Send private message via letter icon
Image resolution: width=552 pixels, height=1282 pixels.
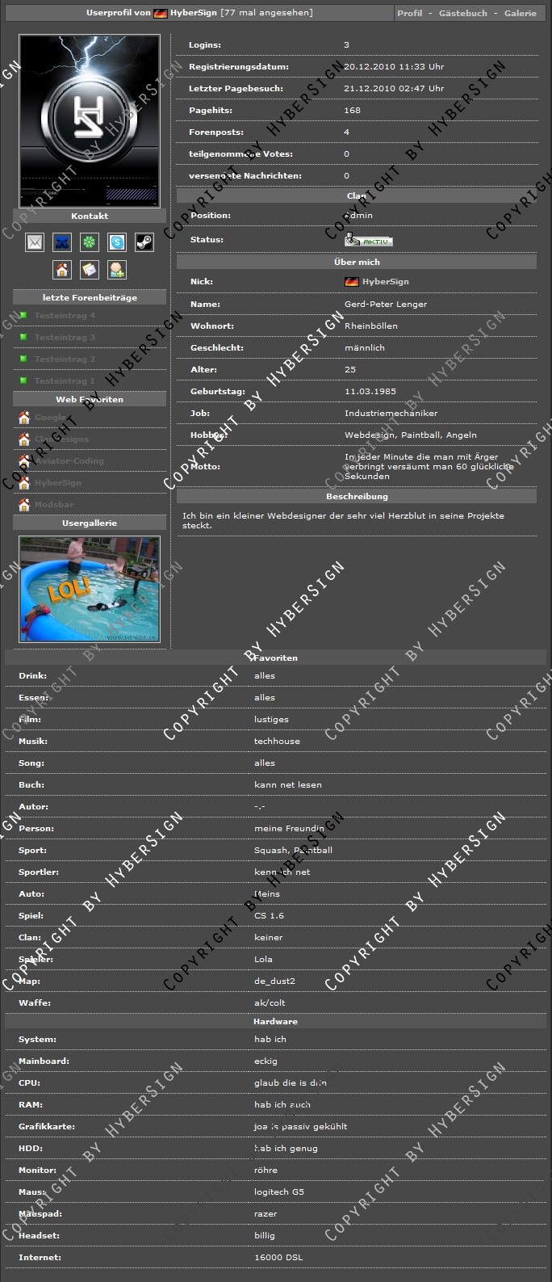click(x=90, y=269)
